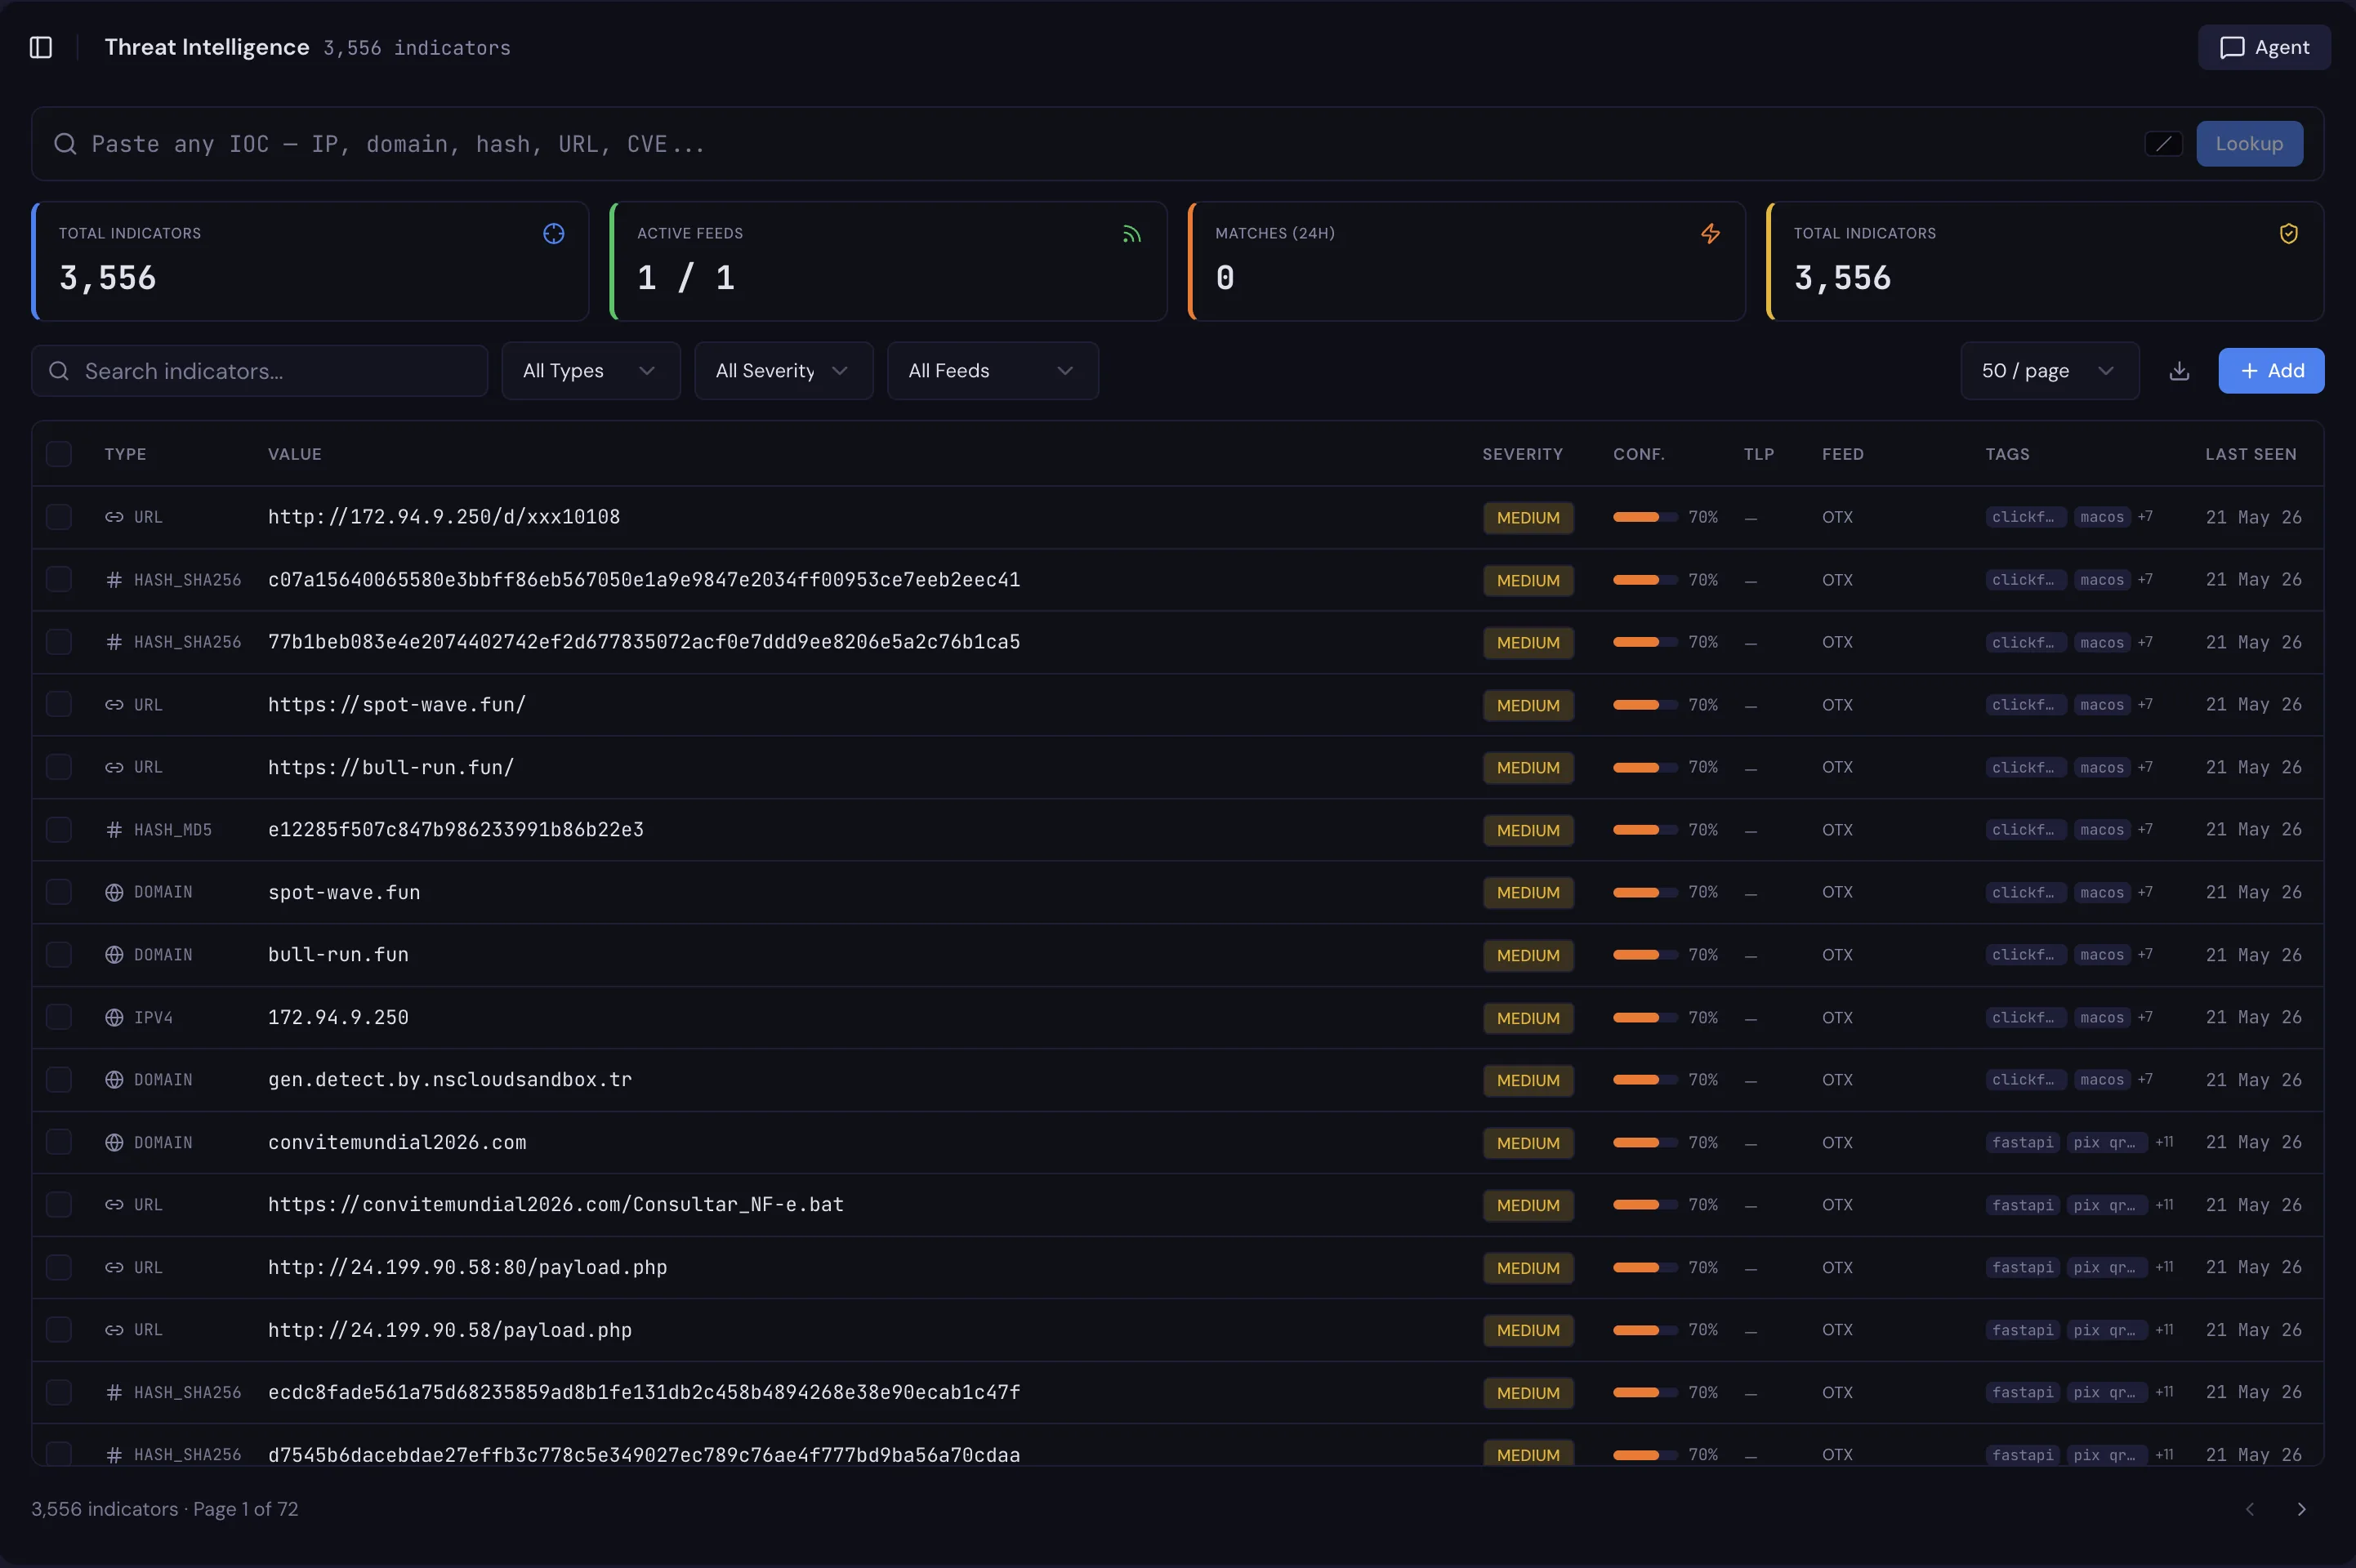Check the https://bull-run.fun/ row
Image resolution: width=2356 pixels, height=1568 pixels.
click(x=59, y=767)
